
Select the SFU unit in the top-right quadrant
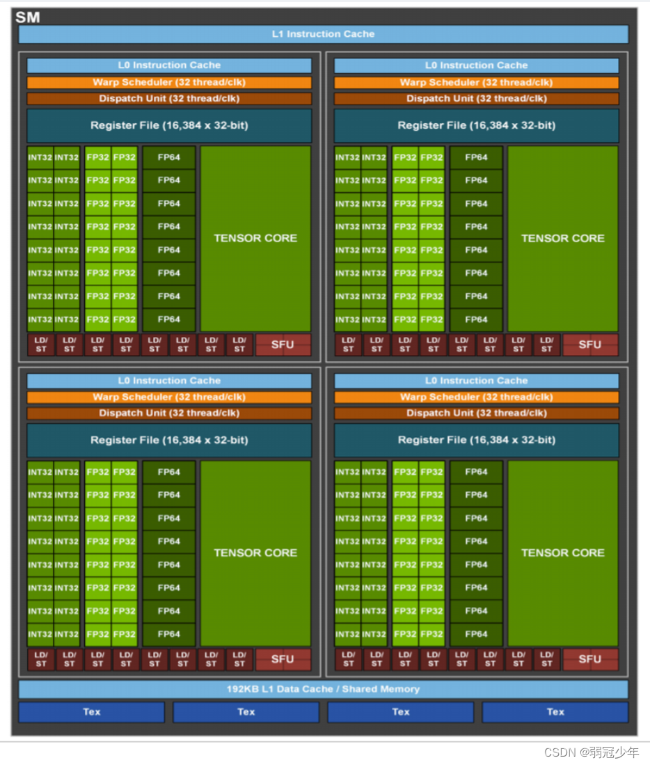[x=590, y=344]
